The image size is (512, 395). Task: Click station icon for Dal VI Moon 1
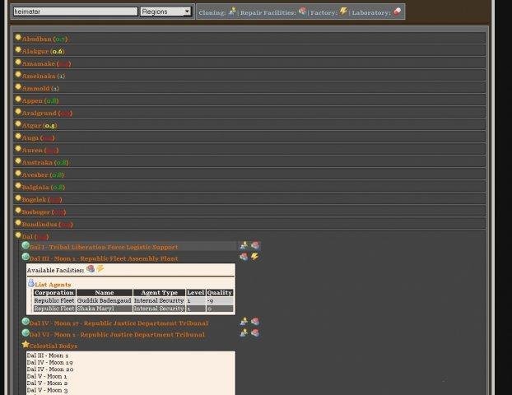tap(26, 332)
